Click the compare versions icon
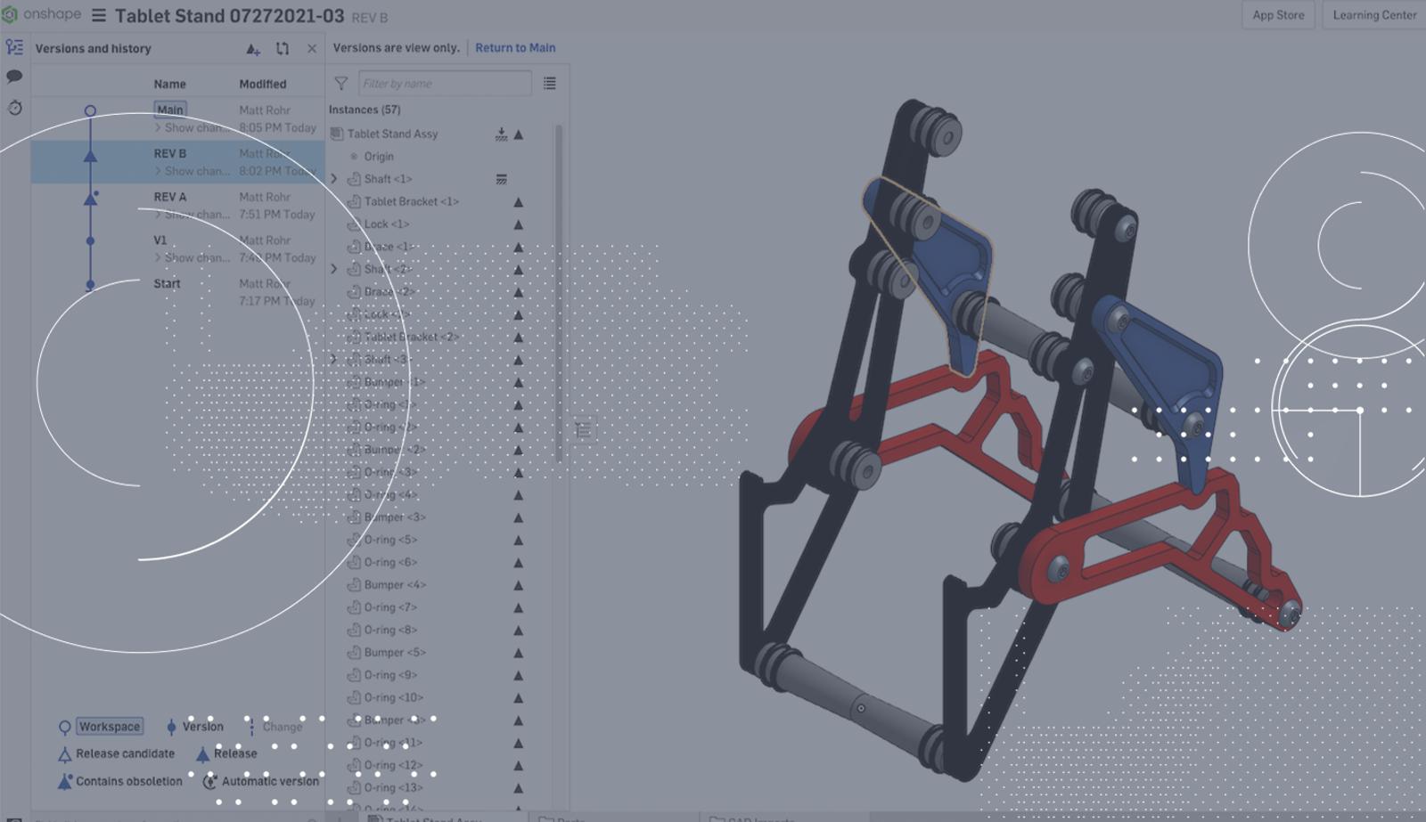Image resolution: width=1426 pixels, height=822 pixels. click(x=283, y=49)
